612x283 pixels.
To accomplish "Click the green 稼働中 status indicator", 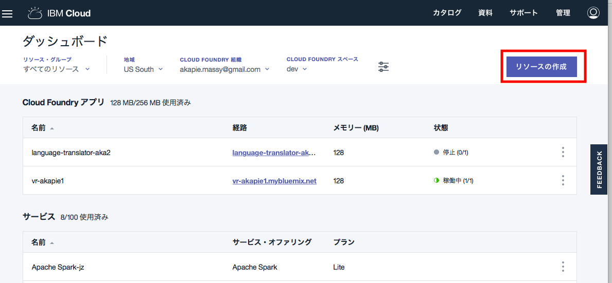I will [x=436, y=181].
